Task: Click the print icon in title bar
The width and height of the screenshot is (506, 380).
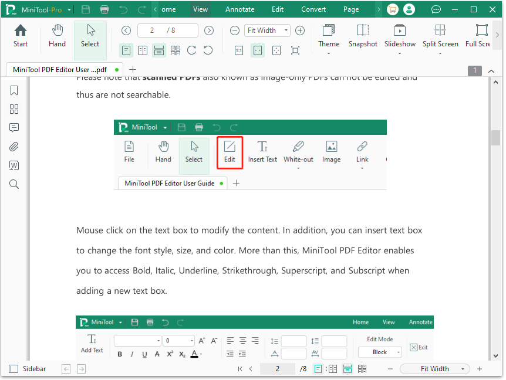Action: (104, 9)
